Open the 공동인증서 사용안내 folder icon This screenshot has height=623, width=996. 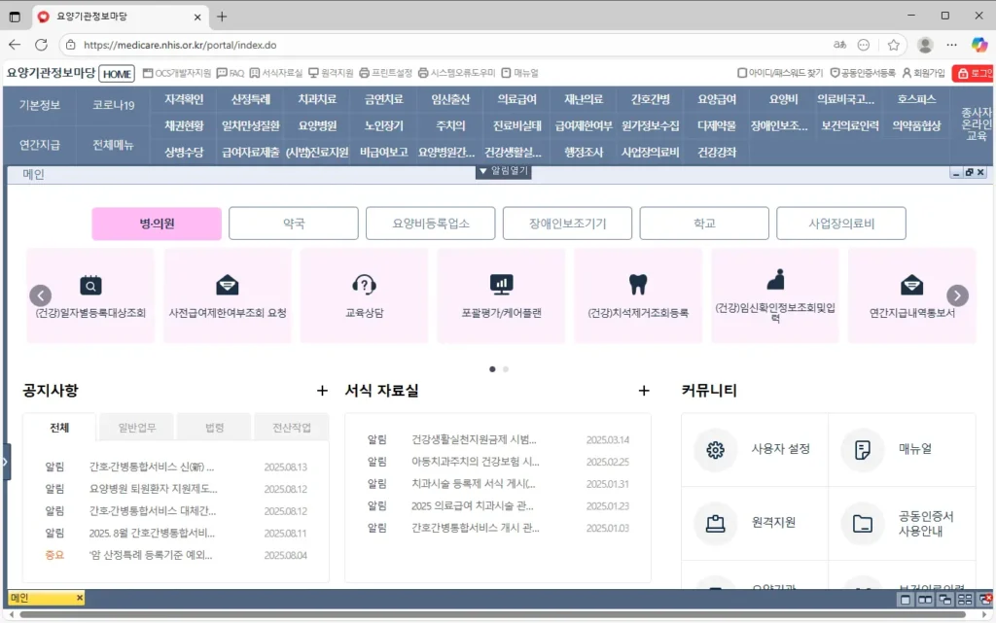coord(862,523)
